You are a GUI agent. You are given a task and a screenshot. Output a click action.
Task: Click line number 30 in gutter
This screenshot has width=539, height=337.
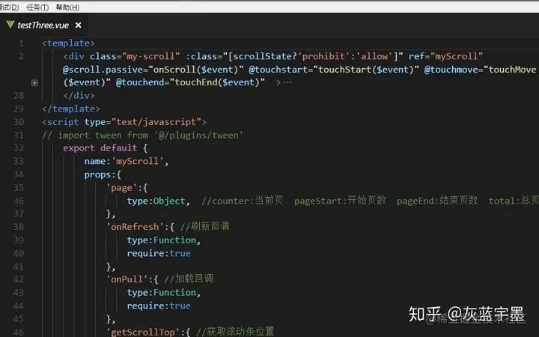point(19,122)
